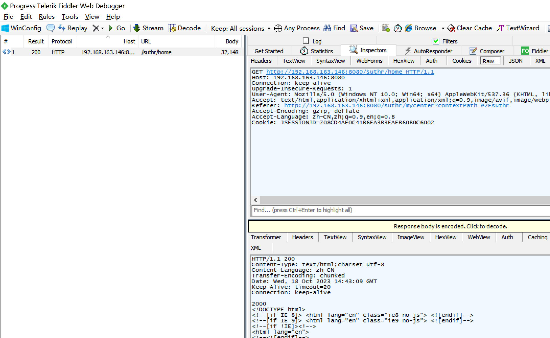Open the Composer tab
The width and height of the screenshot is (550, 338).
coord(487,51)
